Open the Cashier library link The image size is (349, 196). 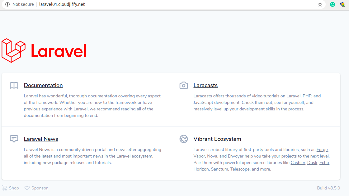coord(298,163)
